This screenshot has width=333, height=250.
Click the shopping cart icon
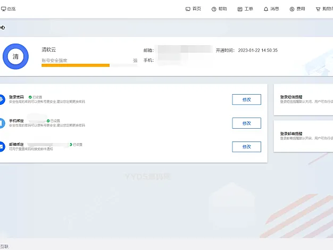point(318,9)
